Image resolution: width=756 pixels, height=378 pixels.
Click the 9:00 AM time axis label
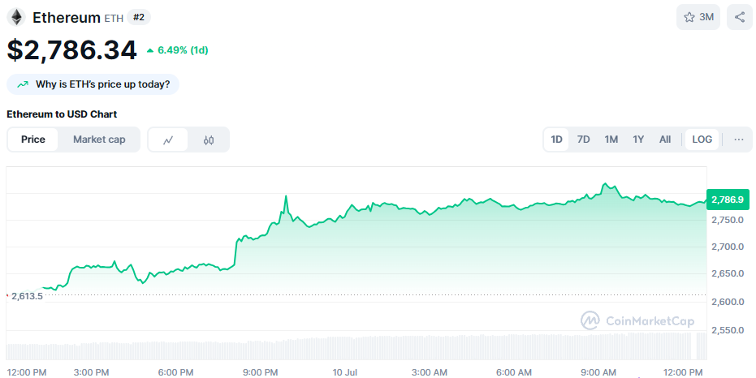598,372
